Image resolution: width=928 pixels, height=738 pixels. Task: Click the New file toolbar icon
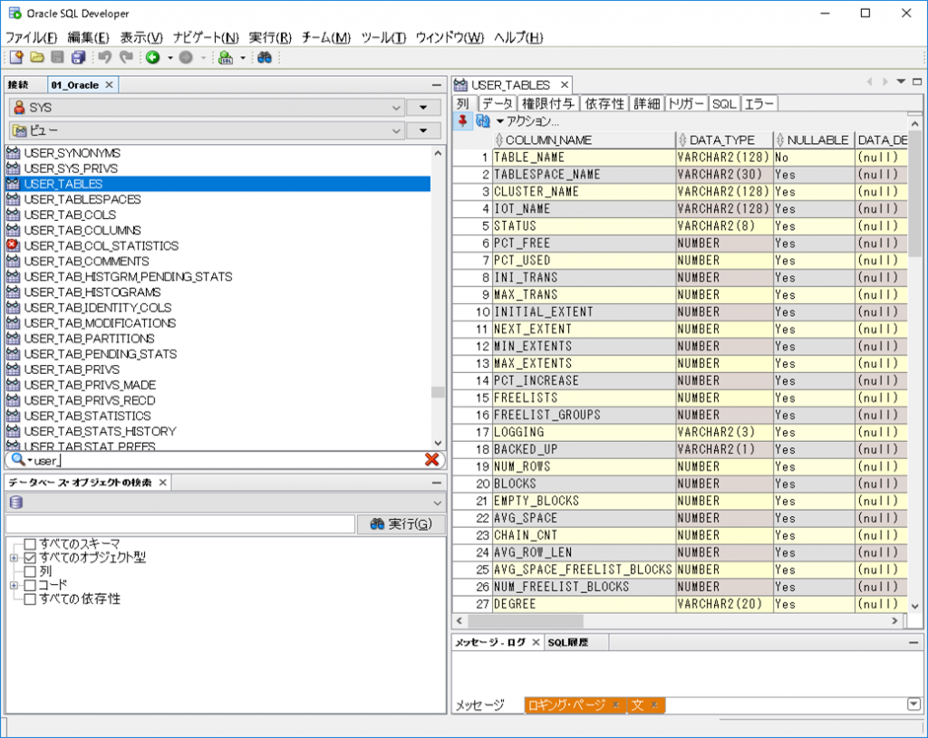tap(16, 57)
